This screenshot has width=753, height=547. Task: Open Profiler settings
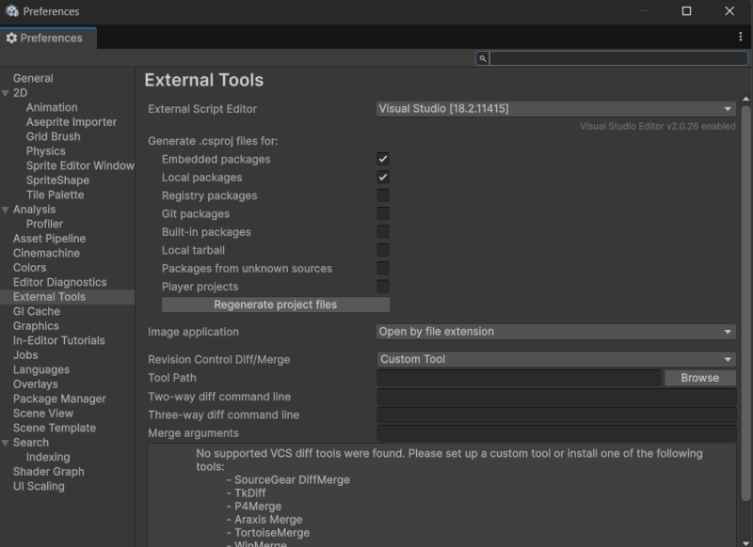[44, 224]
